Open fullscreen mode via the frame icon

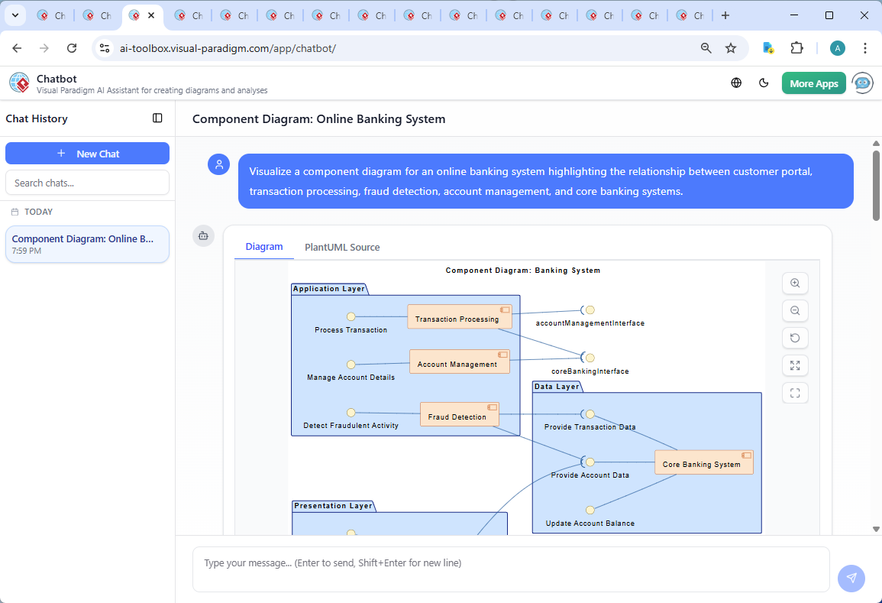795,393
